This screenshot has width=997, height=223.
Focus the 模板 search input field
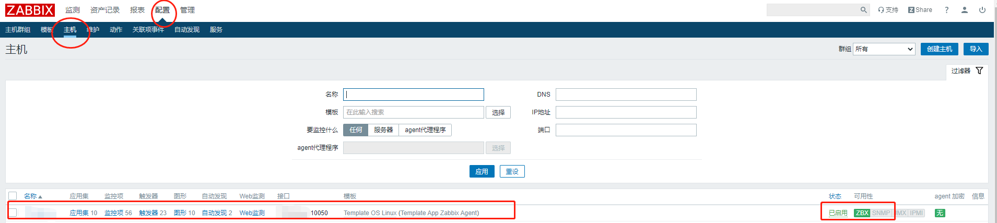(x=414, y=112)
